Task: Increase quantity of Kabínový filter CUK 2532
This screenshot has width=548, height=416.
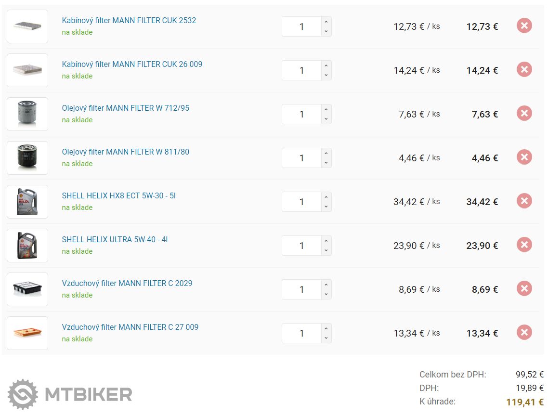Action: click(x=326, y=22)
